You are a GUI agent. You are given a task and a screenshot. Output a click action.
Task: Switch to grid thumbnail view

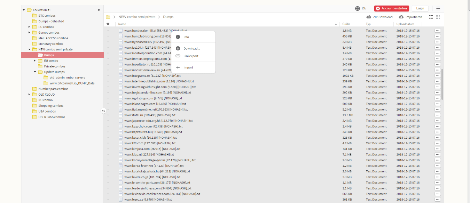pos(438,17)
